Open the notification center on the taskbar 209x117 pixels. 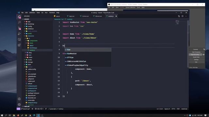tap(205, 115)
